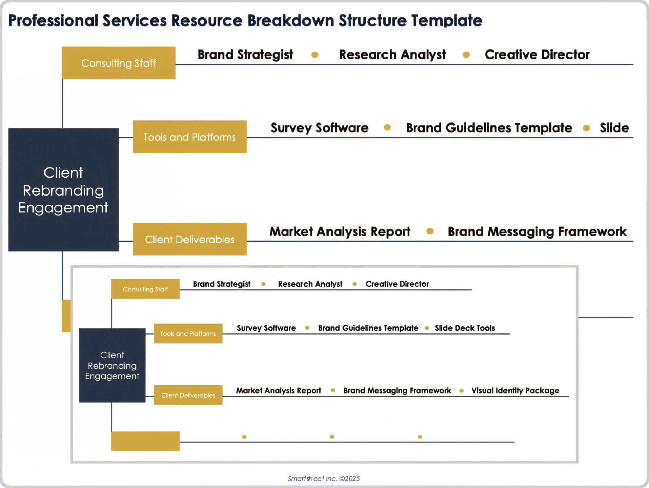Image resolution: width=649 pixels, height=488 pixels.
Task: Click the smaller Consulting Staff box inside preview
Action: tap(145, 289)
